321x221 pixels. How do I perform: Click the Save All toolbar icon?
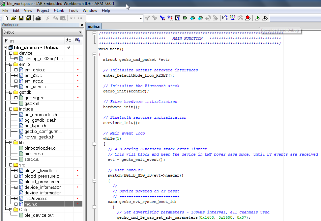(x=28, y=18)
